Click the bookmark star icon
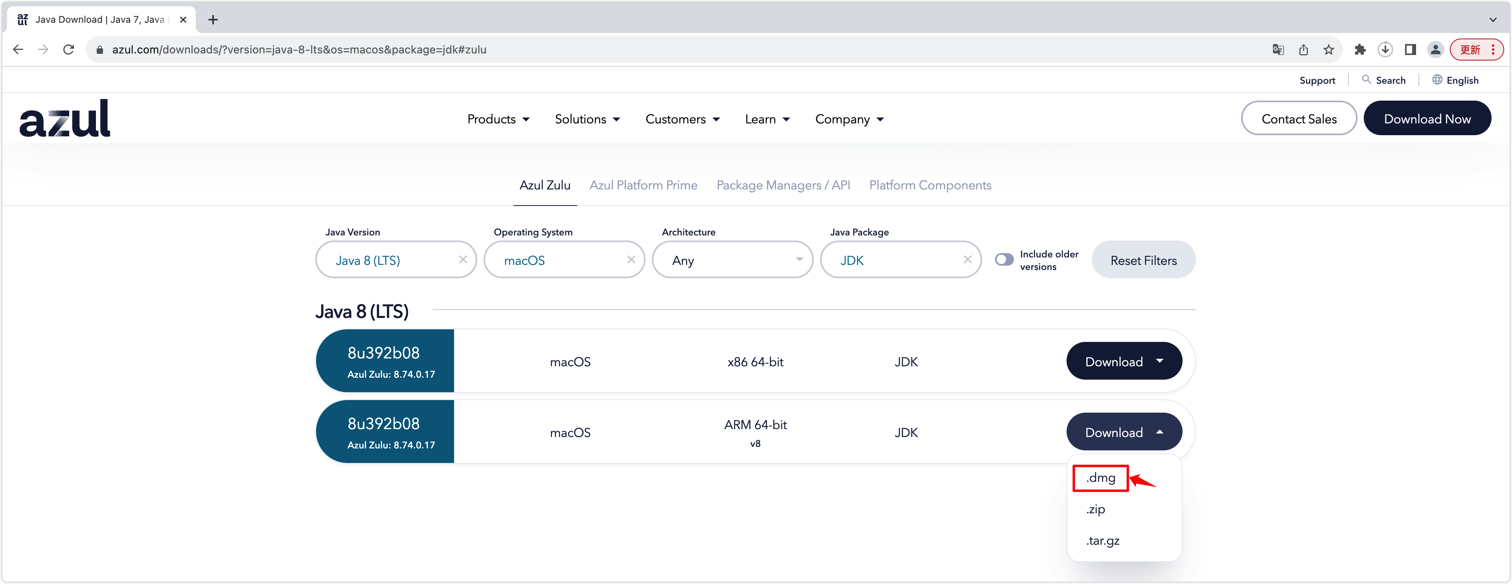This screenshot has width=1512, height=584. (x=1328, y=50)
